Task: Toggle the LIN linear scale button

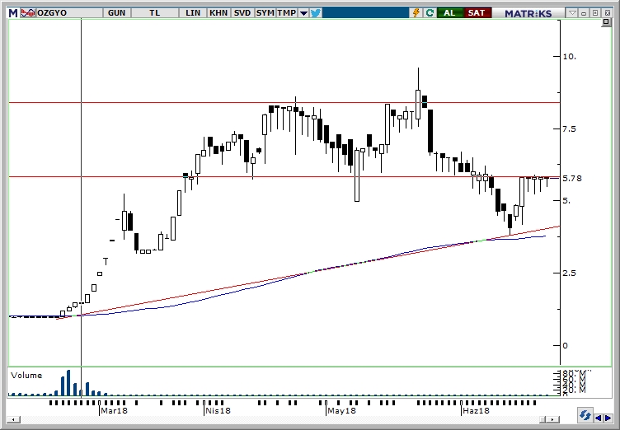Action: 193,13
